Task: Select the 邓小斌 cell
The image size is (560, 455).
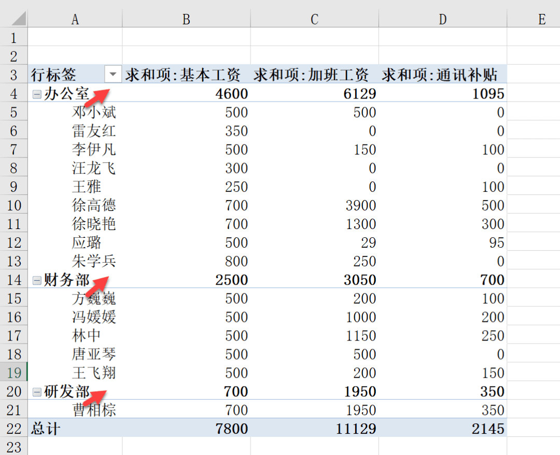Action: coord(75,112)
